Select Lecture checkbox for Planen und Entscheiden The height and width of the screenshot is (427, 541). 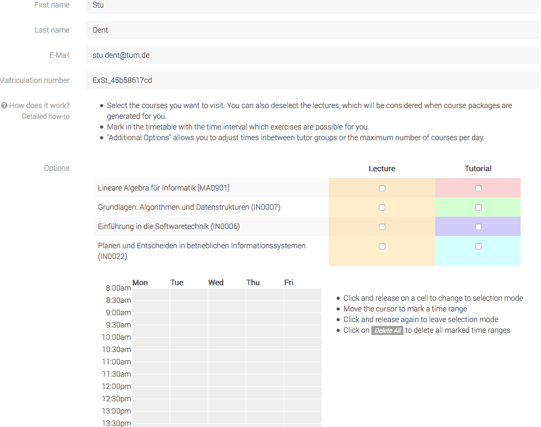click(382, 246)
